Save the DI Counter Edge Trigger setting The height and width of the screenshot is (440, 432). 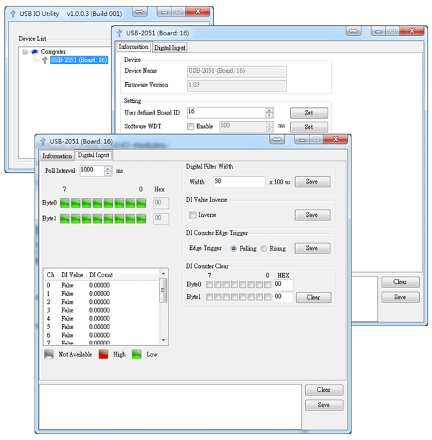point(312,248)
